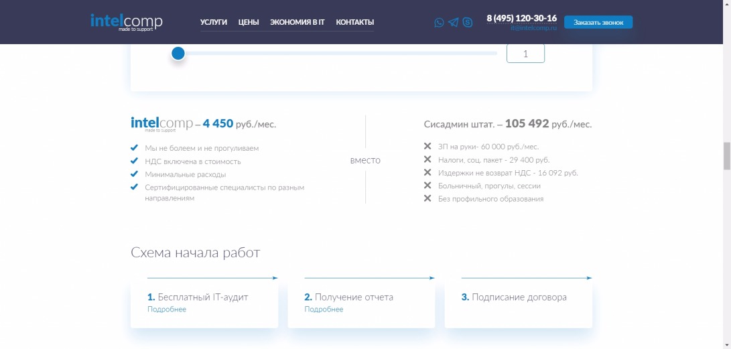This screenshot has height=349, width=731.
Task: Click the Схема начала работ heading
Action: click(x=196, y=253)
